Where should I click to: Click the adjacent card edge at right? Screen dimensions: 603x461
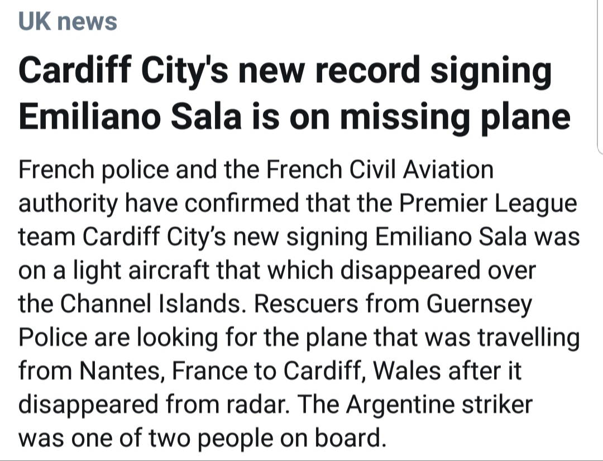(600, 77)
